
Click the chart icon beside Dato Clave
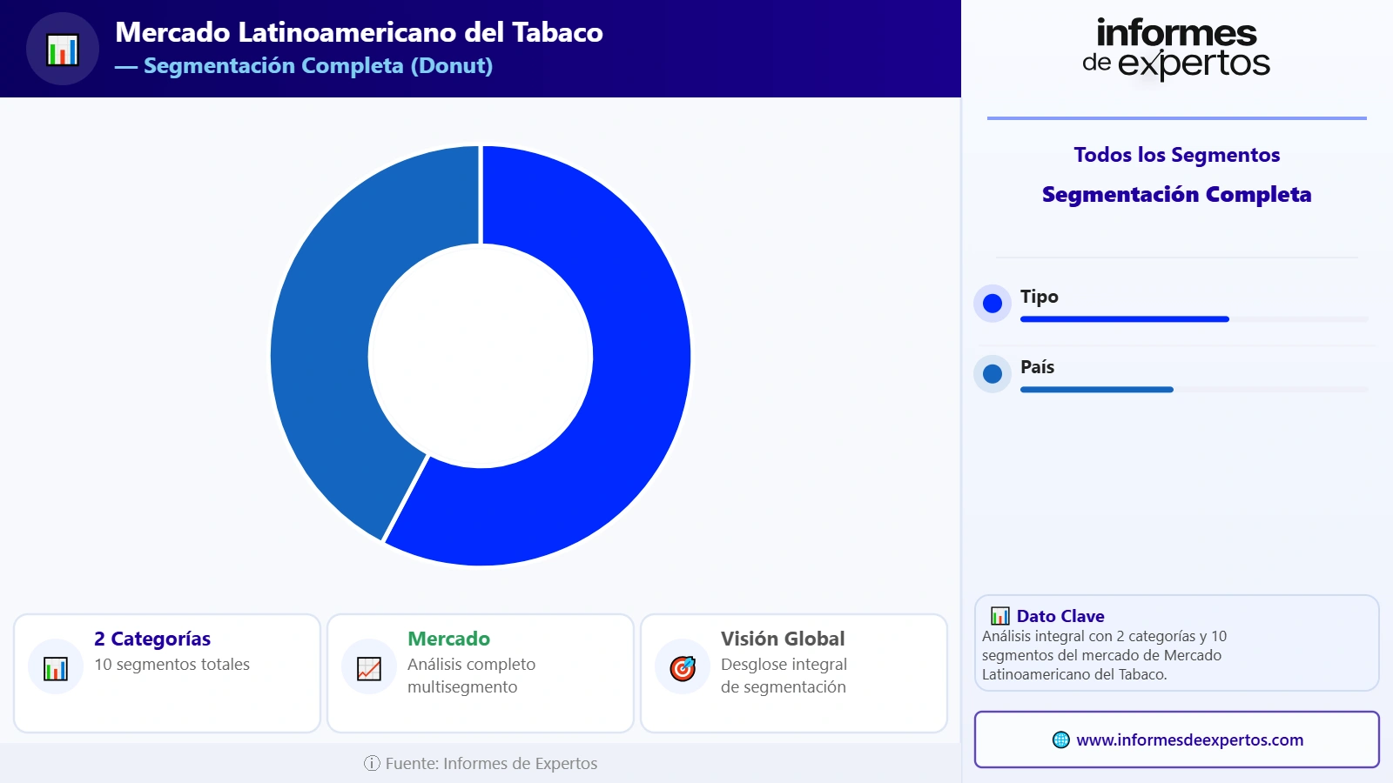[1000, 616]
